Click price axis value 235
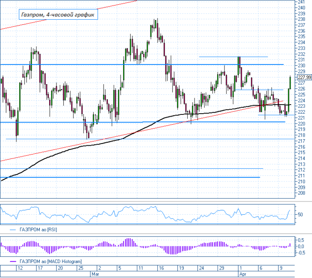 click(301, 37)
